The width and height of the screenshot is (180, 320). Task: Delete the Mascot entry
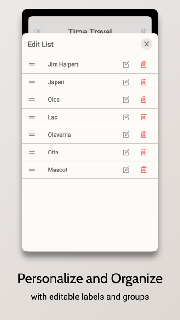click(144, 170)
